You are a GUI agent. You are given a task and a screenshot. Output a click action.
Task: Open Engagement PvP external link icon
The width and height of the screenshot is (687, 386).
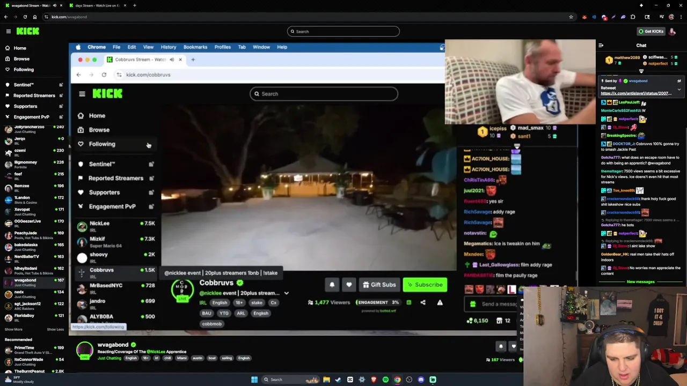click(62, 117)
